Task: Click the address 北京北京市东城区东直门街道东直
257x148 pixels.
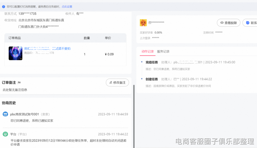Action: click(x=41, y=20)
